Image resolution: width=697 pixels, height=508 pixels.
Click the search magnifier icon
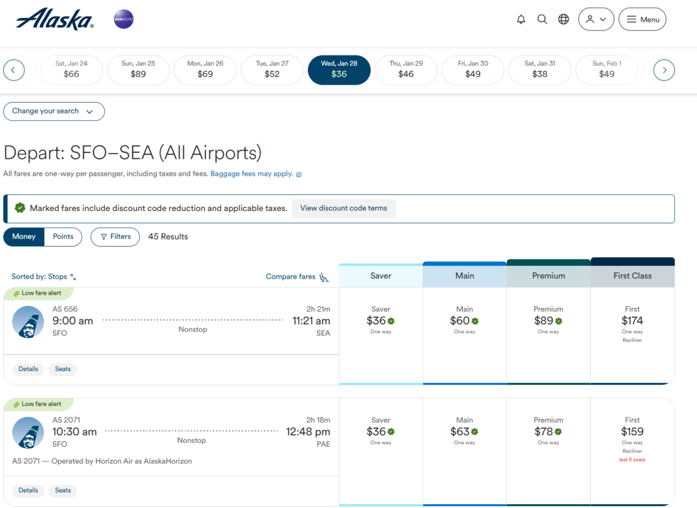click(542, 19)
